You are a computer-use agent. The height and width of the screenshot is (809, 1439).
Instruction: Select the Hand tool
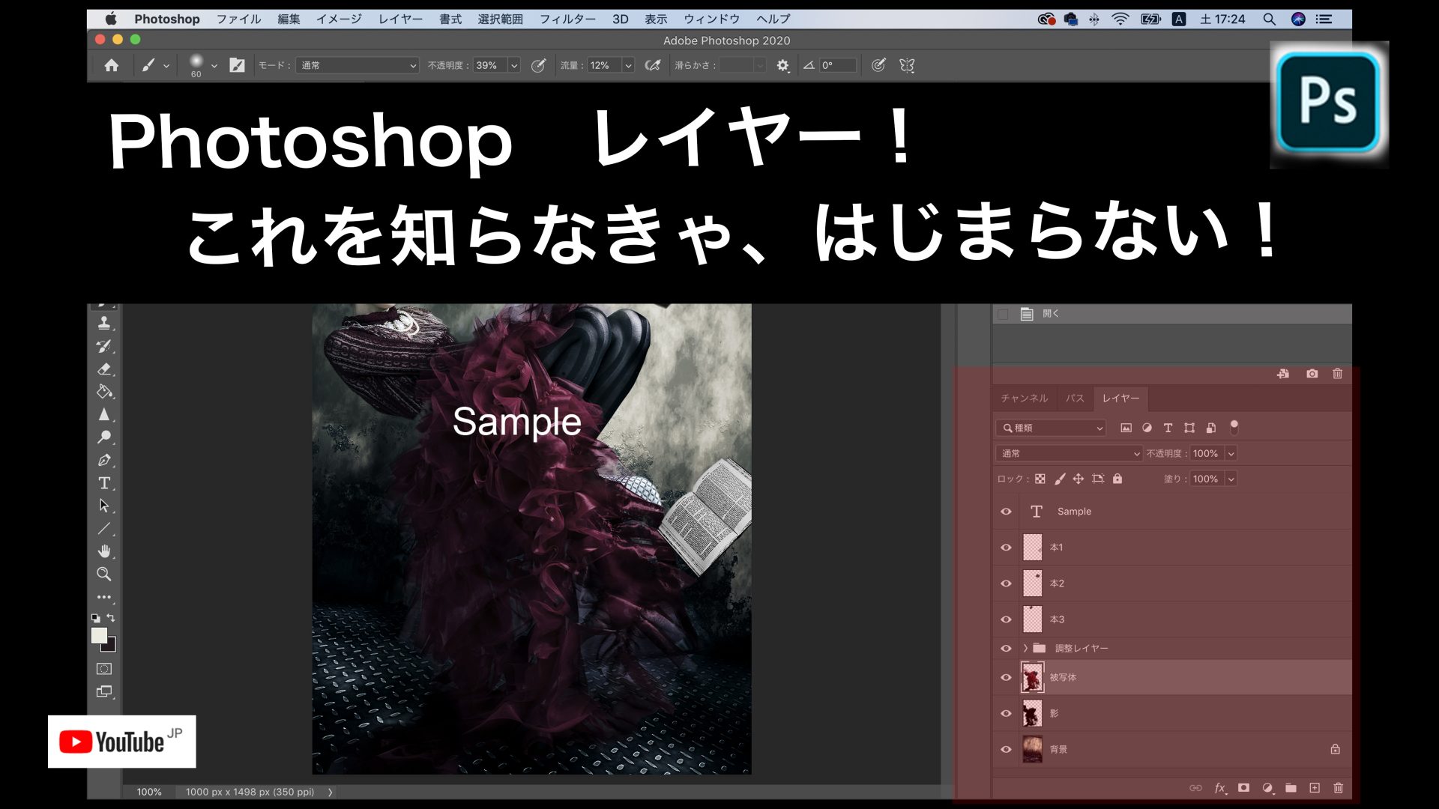[104, 551]
